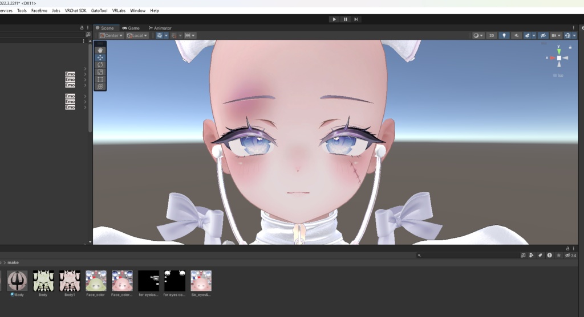Open Scene camera settings dropdown
584x317 pixels.
(x=556, y=36)
